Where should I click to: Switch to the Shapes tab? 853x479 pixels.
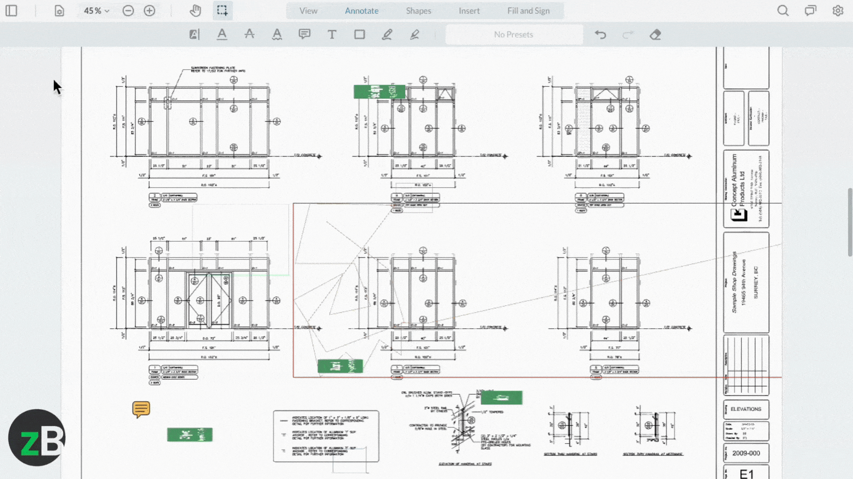point(418,11)
